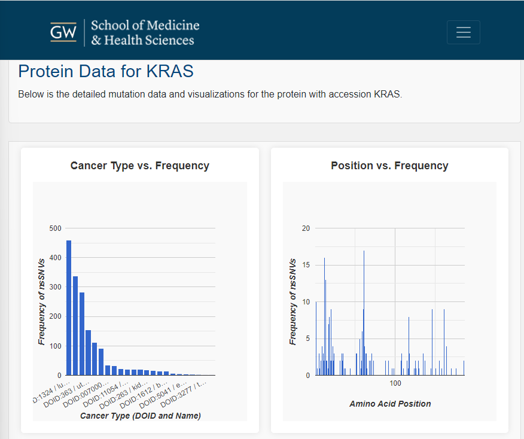Click the DOID:263 / kid... axis label
This screenshot has height=439, width=524.
pos(123,395)
